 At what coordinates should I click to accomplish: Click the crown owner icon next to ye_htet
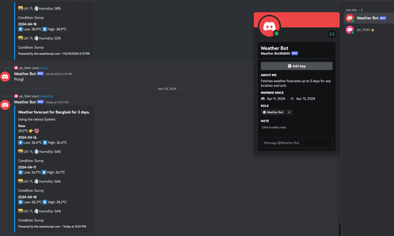pyautogui.click(x=372, y=30)
